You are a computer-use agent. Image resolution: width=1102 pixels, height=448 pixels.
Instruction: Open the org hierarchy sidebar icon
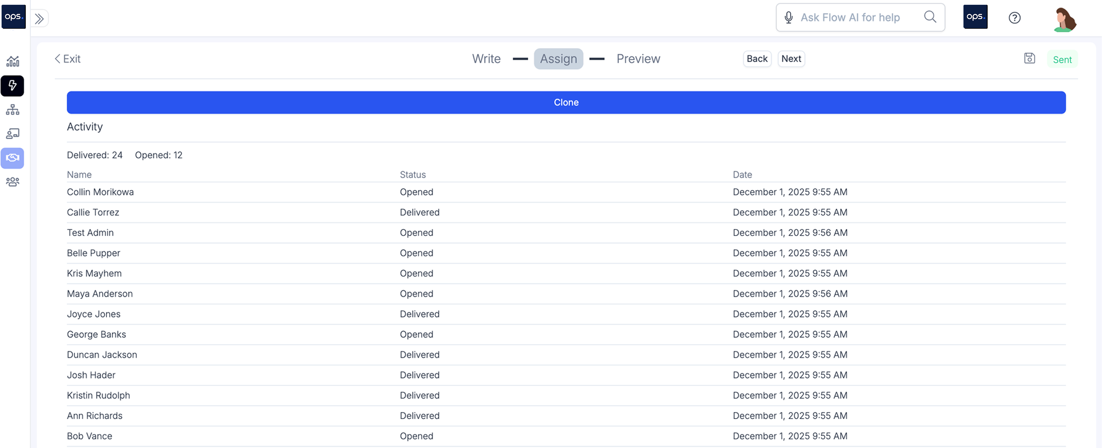pyautogui.click(x=13, y=110)
